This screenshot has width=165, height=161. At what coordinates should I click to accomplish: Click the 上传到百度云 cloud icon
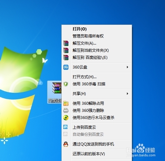[x=66, y=127]
